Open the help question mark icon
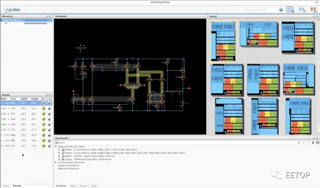Viewport: 320px width, 188px height. tap(281, 10)
